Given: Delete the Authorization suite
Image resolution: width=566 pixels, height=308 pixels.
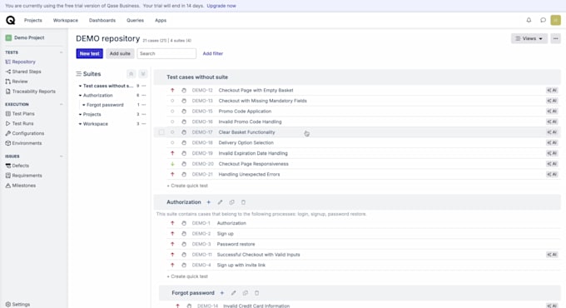Looking at the screenshot, I should coord(243,202).
